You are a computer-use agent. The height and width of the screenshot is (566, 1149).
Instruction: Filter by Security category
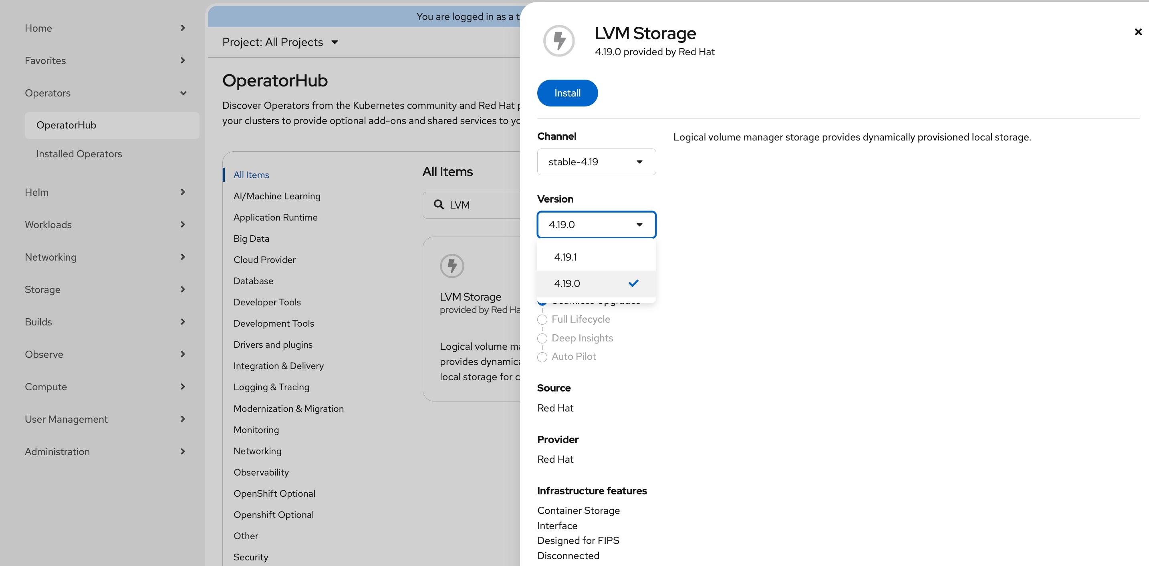pyautogui.click(x=251, y=558)
